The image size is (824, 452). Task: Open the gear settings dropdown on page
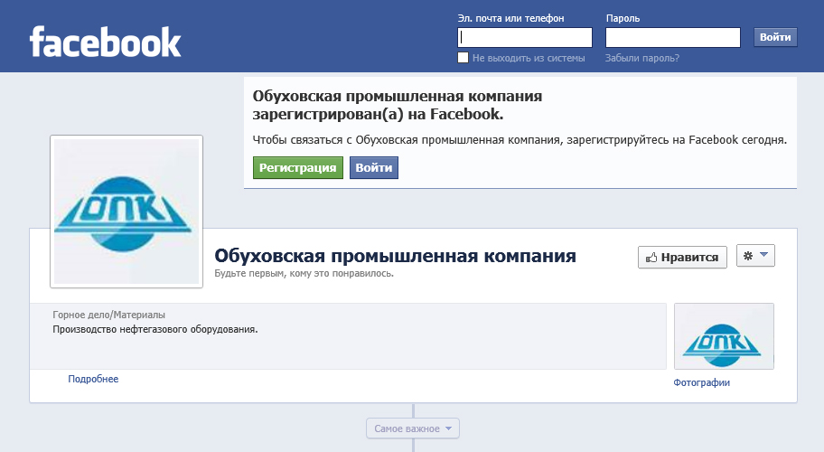[x=755, y=256]
